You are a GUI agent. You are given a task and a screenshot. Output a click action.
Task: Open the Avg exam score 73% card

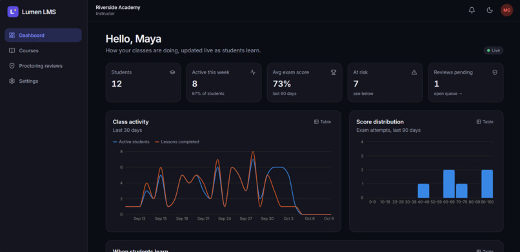coord(305,82)
